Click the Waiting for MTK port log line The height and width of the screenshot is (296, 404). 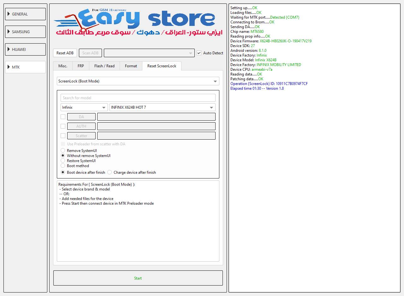coord(265,17)
